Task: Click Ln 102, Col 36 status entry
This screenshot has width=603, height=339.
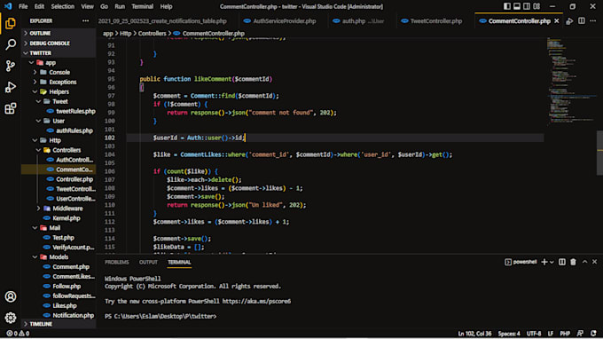Action: pyautogui.click(x=474, y=333)
